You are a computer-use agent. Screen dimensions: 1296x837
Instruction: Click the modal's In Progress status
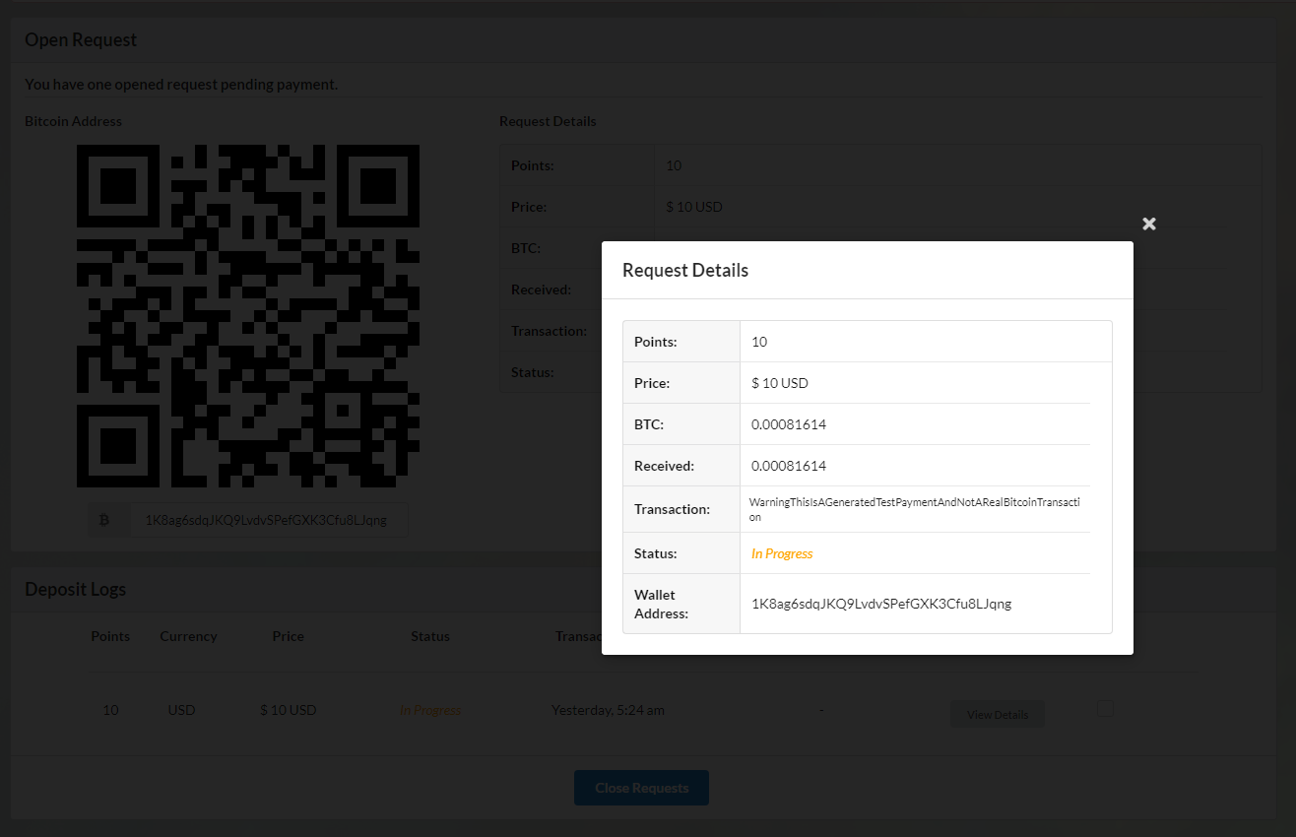coord(782,553)
